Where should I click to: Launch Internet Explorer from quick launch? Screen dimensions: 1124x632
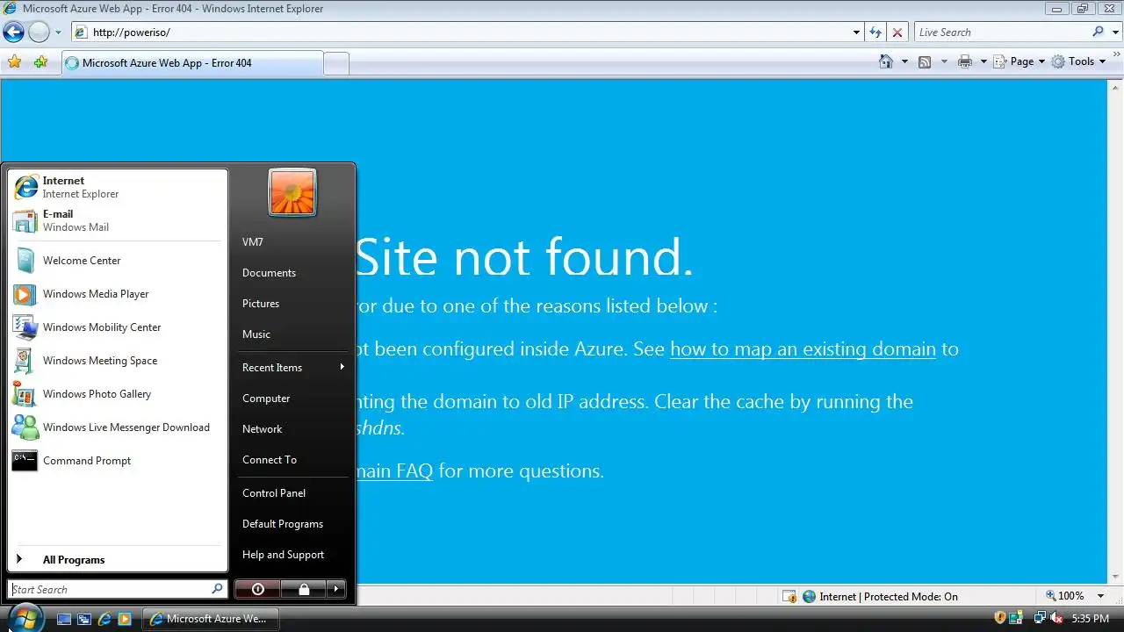(x=104, y=619)
